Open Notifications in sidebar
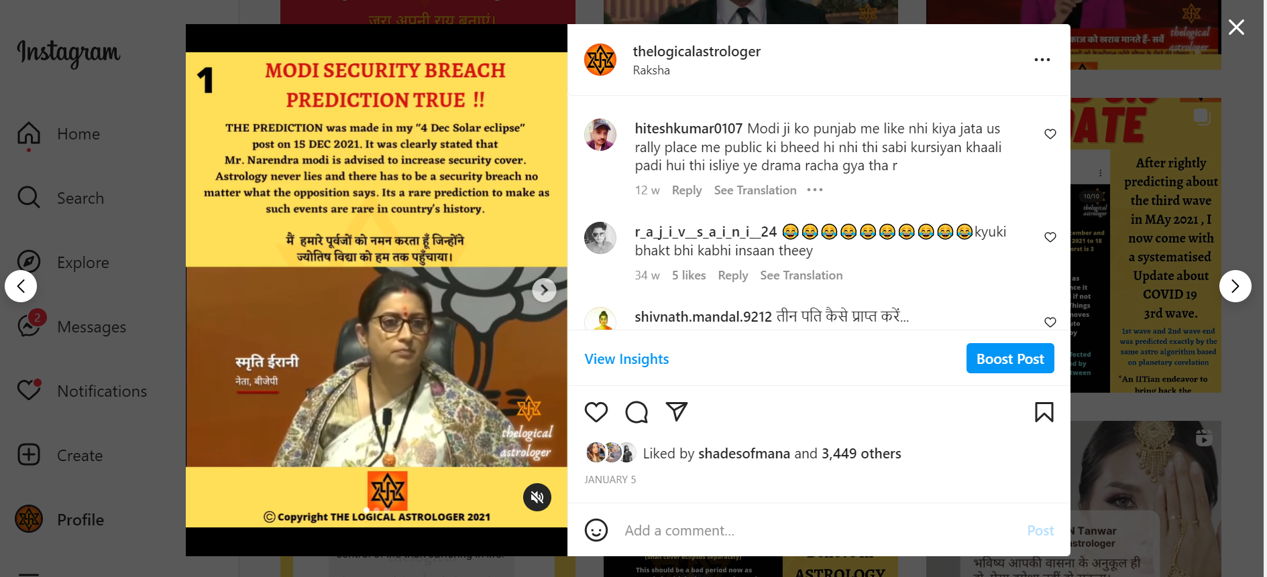Image resolution: width=1267 pixels, height=577 pixels. 82,391
